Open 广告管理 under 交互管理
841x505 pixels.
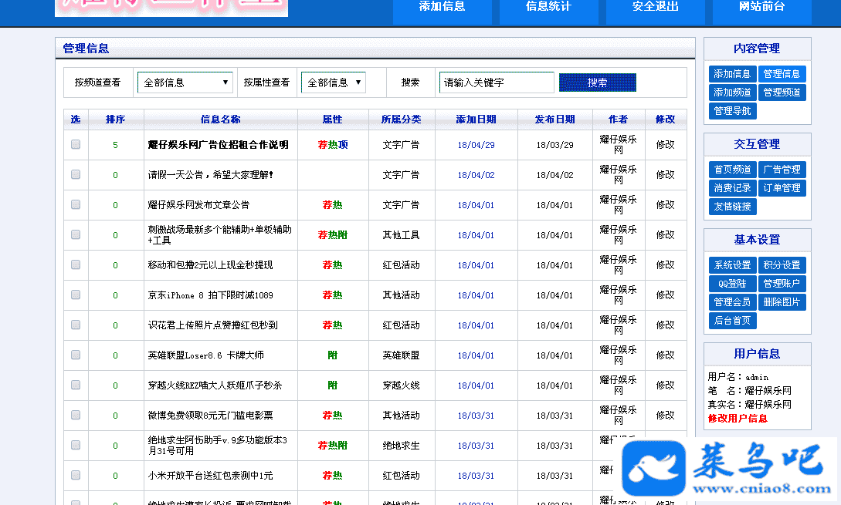coord(782,170)
